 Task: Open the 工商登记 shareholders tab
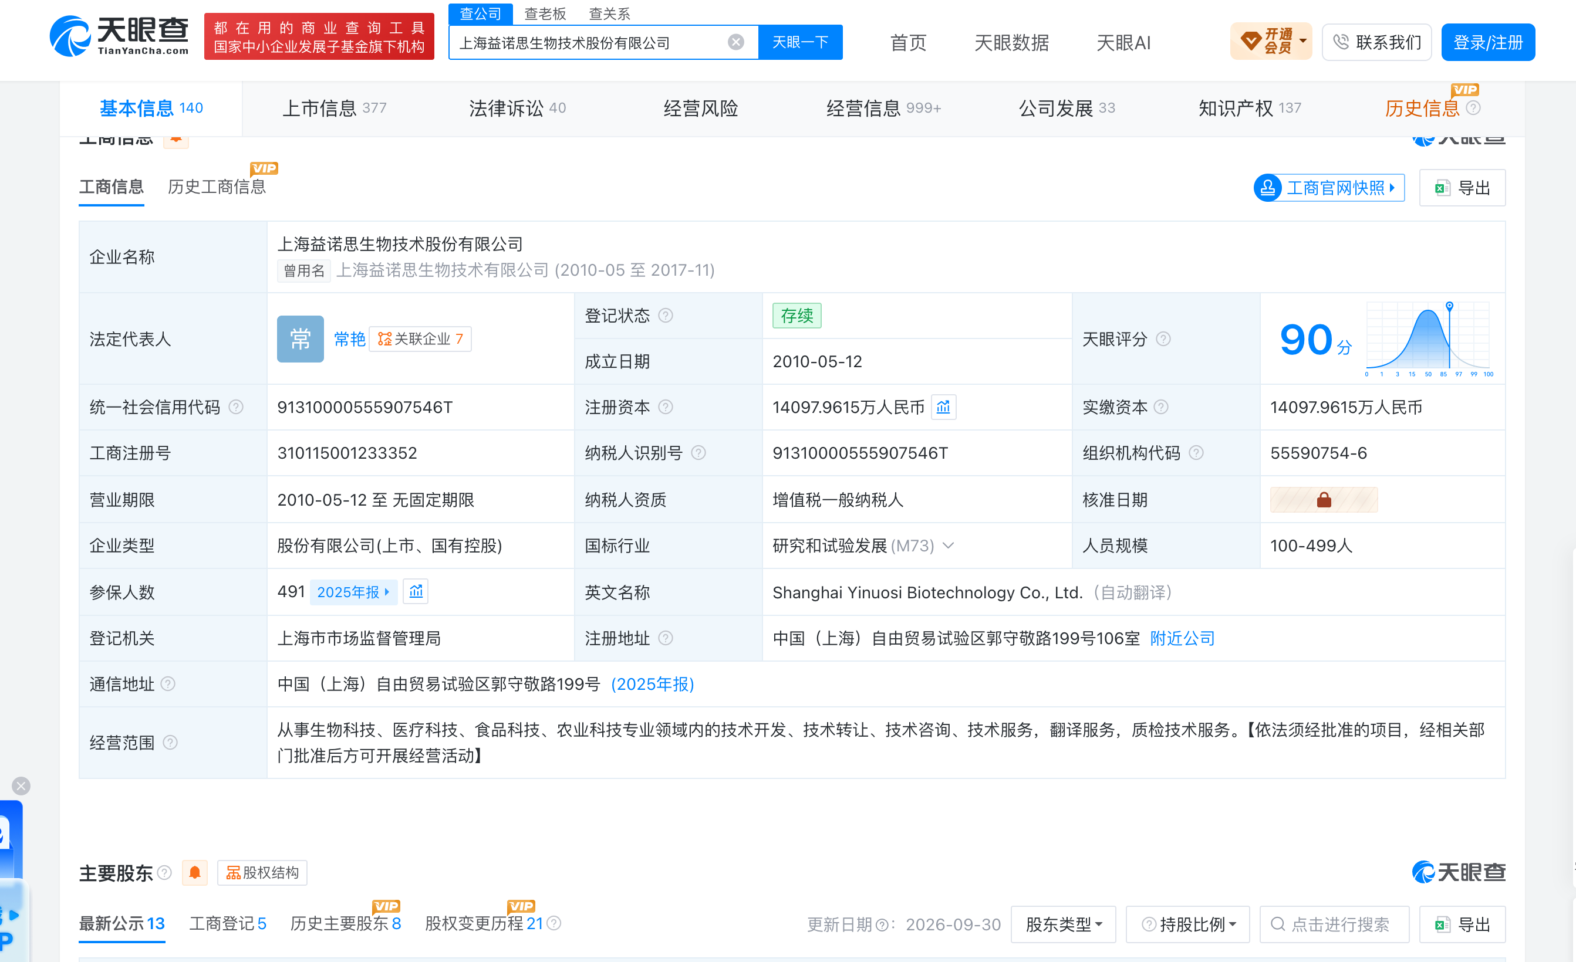(x=228, y=924)
